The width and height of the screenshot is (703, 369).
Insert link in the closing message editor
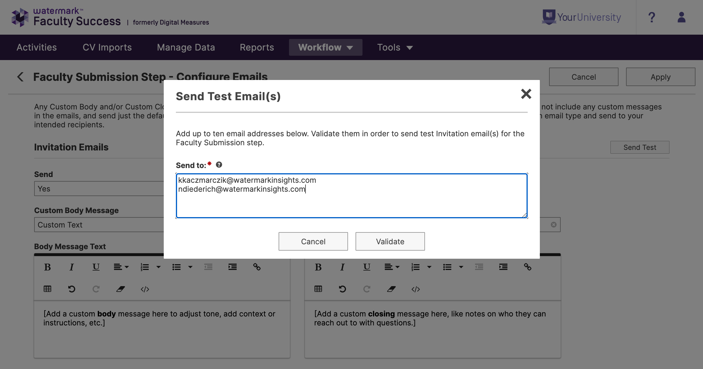click(x=528, y=267)
